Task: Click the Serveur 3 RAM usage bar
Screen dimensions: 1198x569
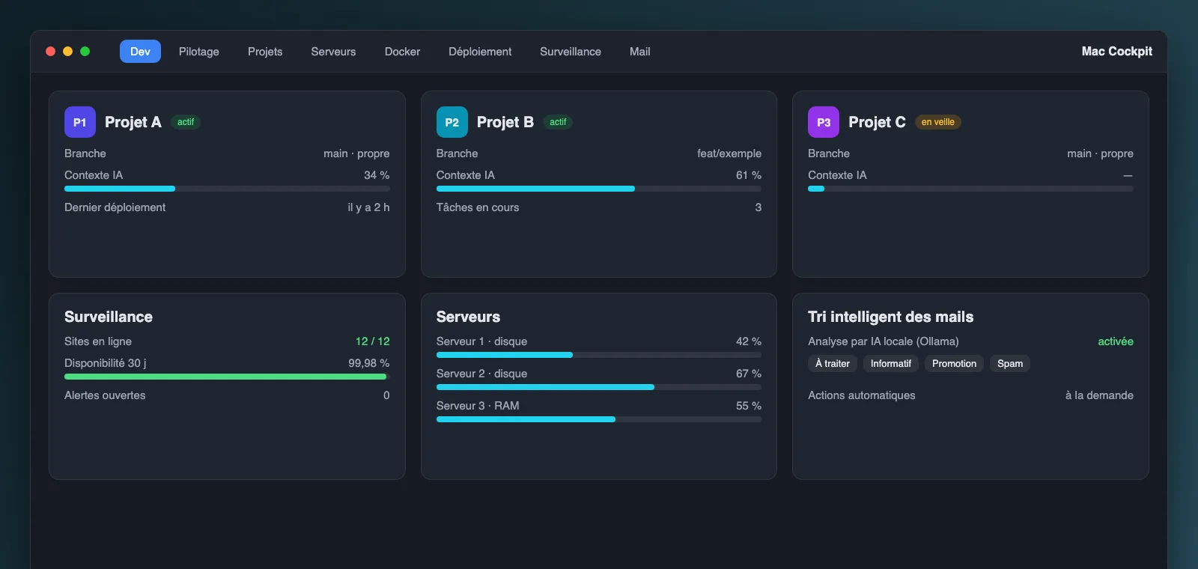Action: (x=599, y=419)
